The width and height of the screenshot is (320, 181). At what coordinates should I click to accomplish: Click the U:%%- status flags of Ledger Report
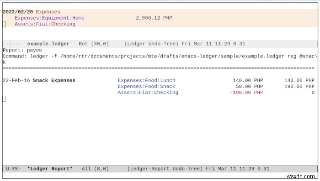13,169
